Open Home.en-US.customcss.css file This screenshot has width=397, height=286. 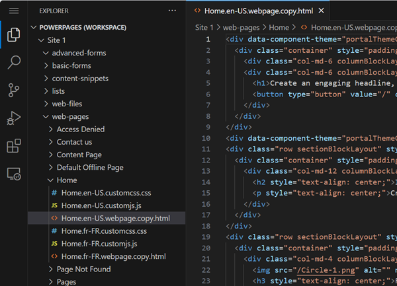[107, 193]
